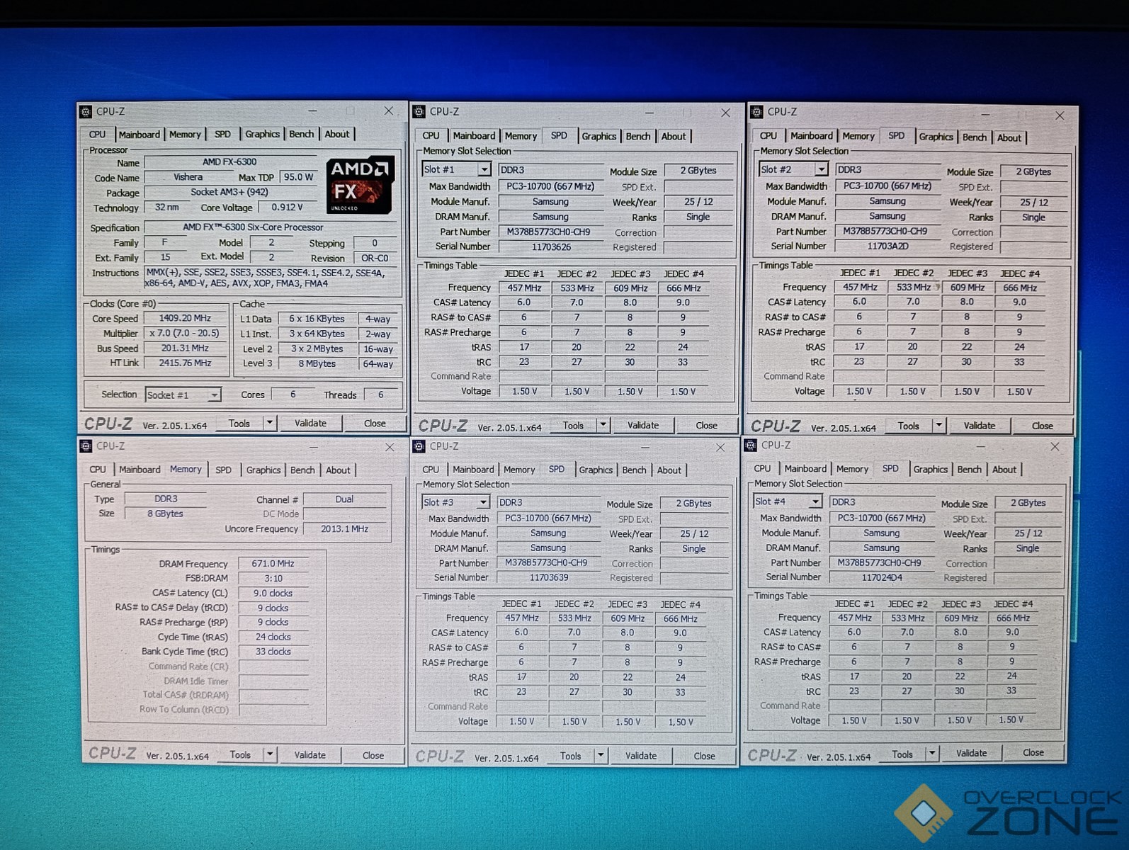The width and height of the screenshot is (1129, 850).
Task: Click CPU-Z title icon of Slot #2 window
Action: click(756, 112)
